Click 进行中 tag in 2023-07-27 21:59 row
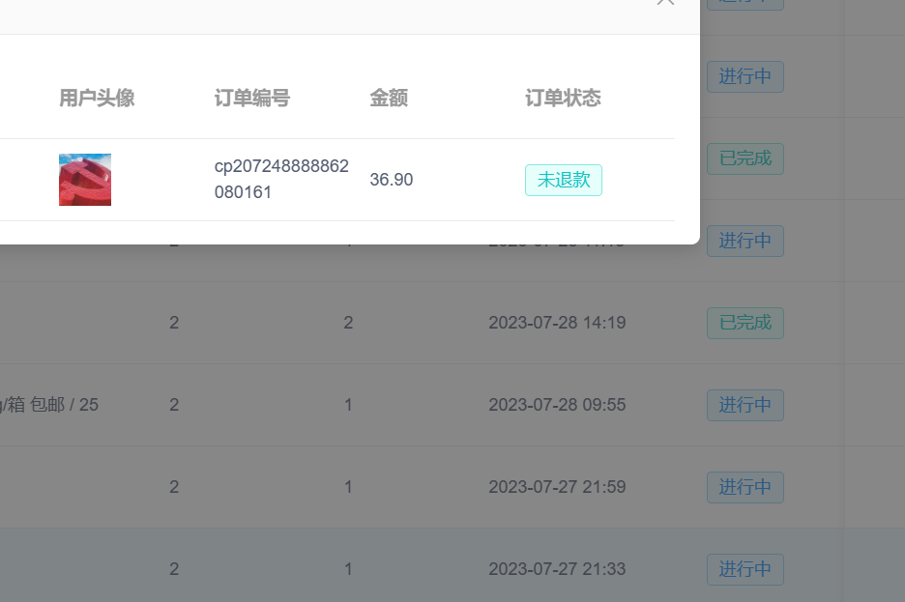The height and width of the screenshot is (602, 905). (x=745, y=487)
